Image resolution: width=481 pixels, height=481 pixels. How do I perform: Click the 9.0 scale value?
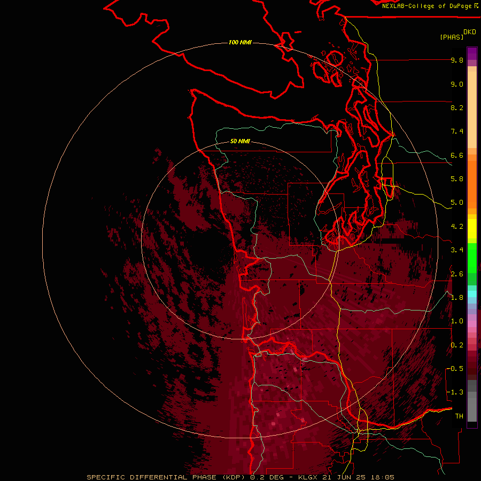pyautogui.click(x=457, y=84)
